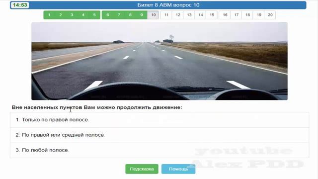Click the 14:53 countdown timer
The width and height of the screenshot is (318, 179).
pyautogui.click(x=20, y=5)
